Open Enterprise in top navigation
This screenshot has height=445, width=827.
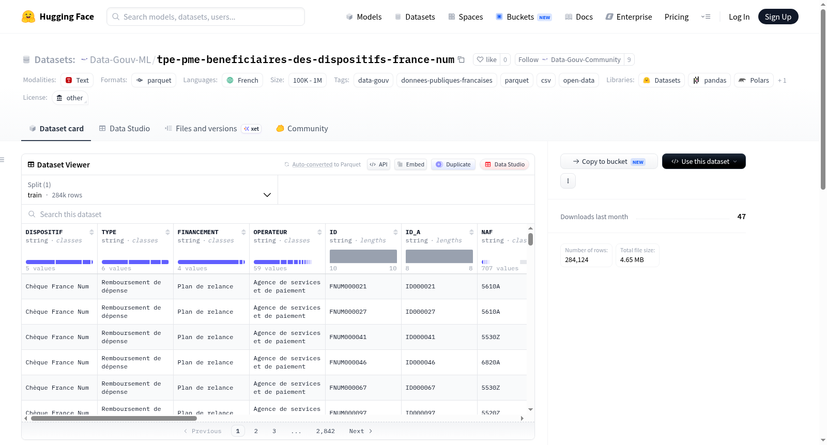point(629,17)
